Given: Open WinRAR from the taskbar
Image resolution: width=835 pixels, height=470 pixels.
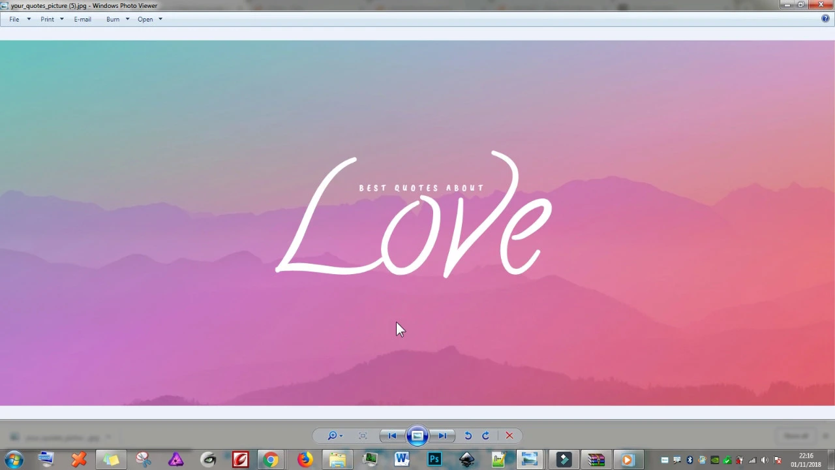Looking at the screenshot, I should (x=596, y=460).
